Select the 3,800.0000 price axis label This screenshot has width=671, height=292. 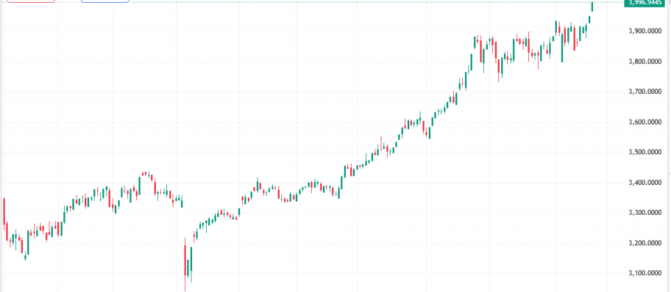coord(643,62)
